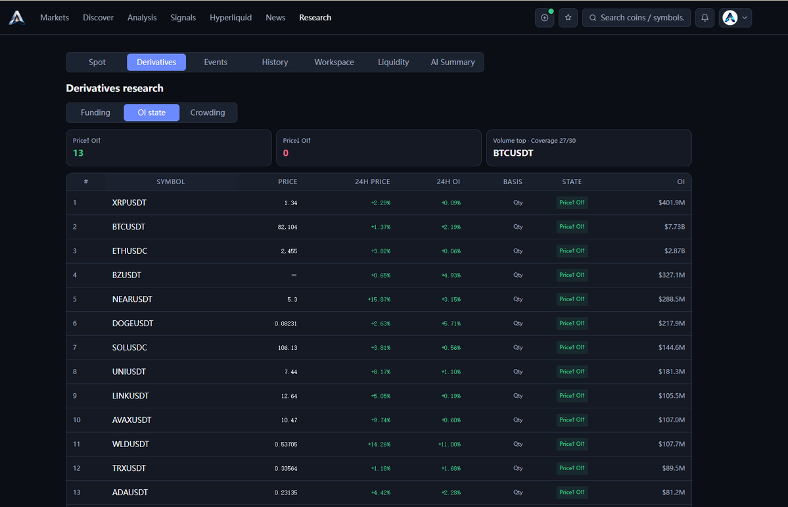Click the site logo in the top-left corner

(16, 18)
